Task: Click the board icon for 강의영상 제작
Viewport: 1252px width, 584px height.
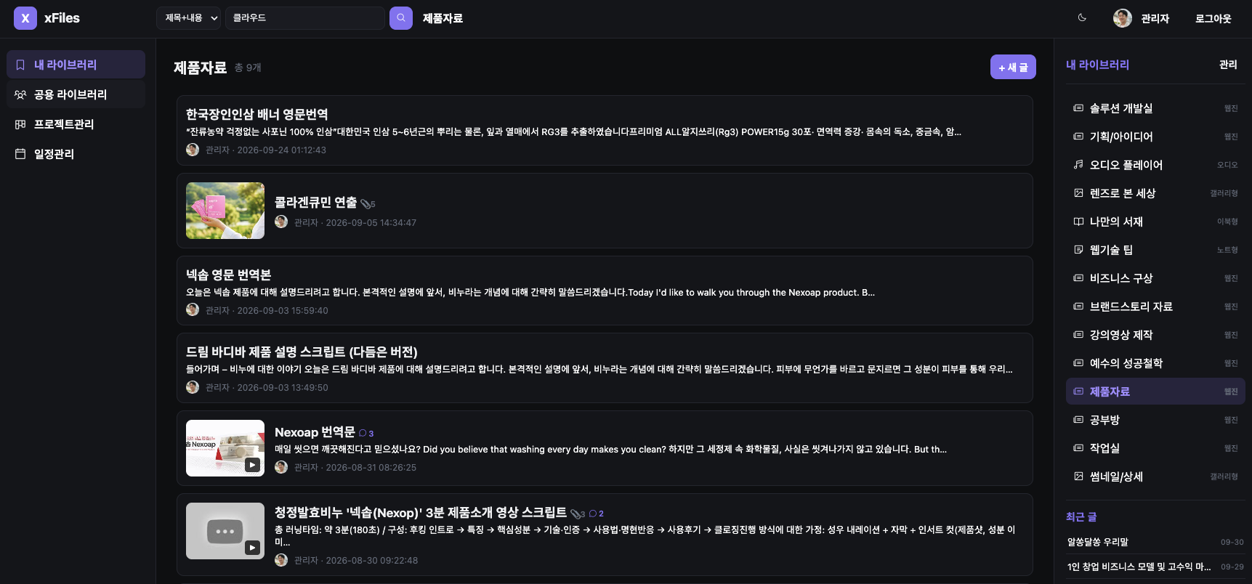Action: [1078, 335]
